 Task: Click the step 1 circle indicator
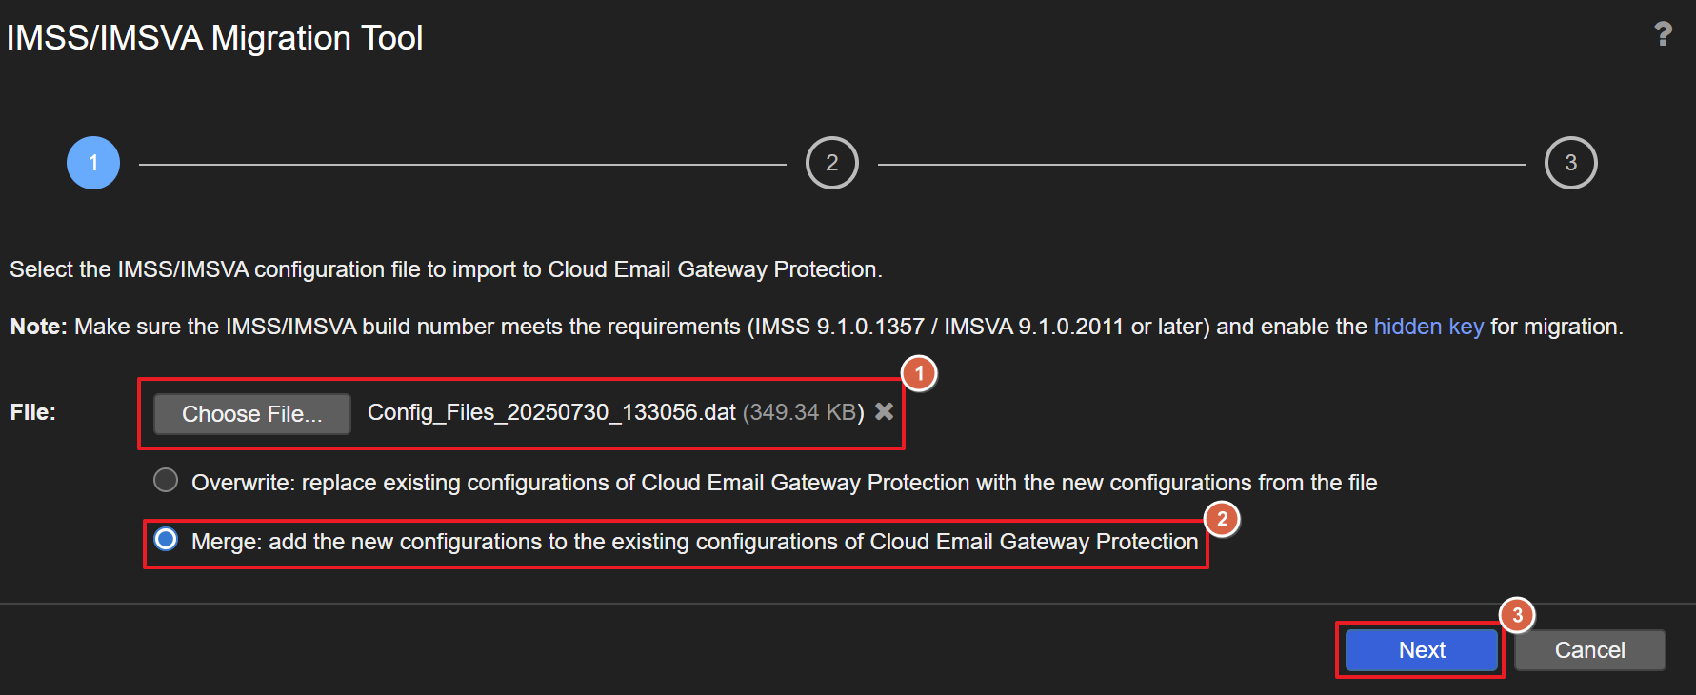coord(93,163)
